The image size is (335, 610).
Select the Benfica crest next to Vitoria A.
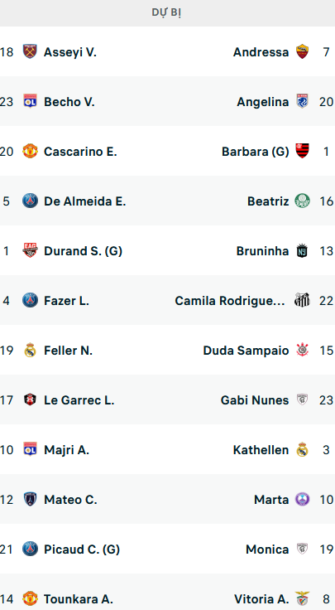click(303, 599)
